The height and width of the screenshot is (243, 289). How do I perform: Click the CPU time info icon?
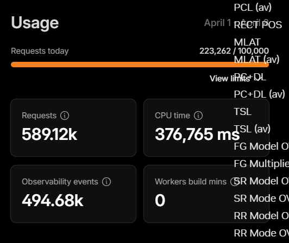(x=198, y=116)
